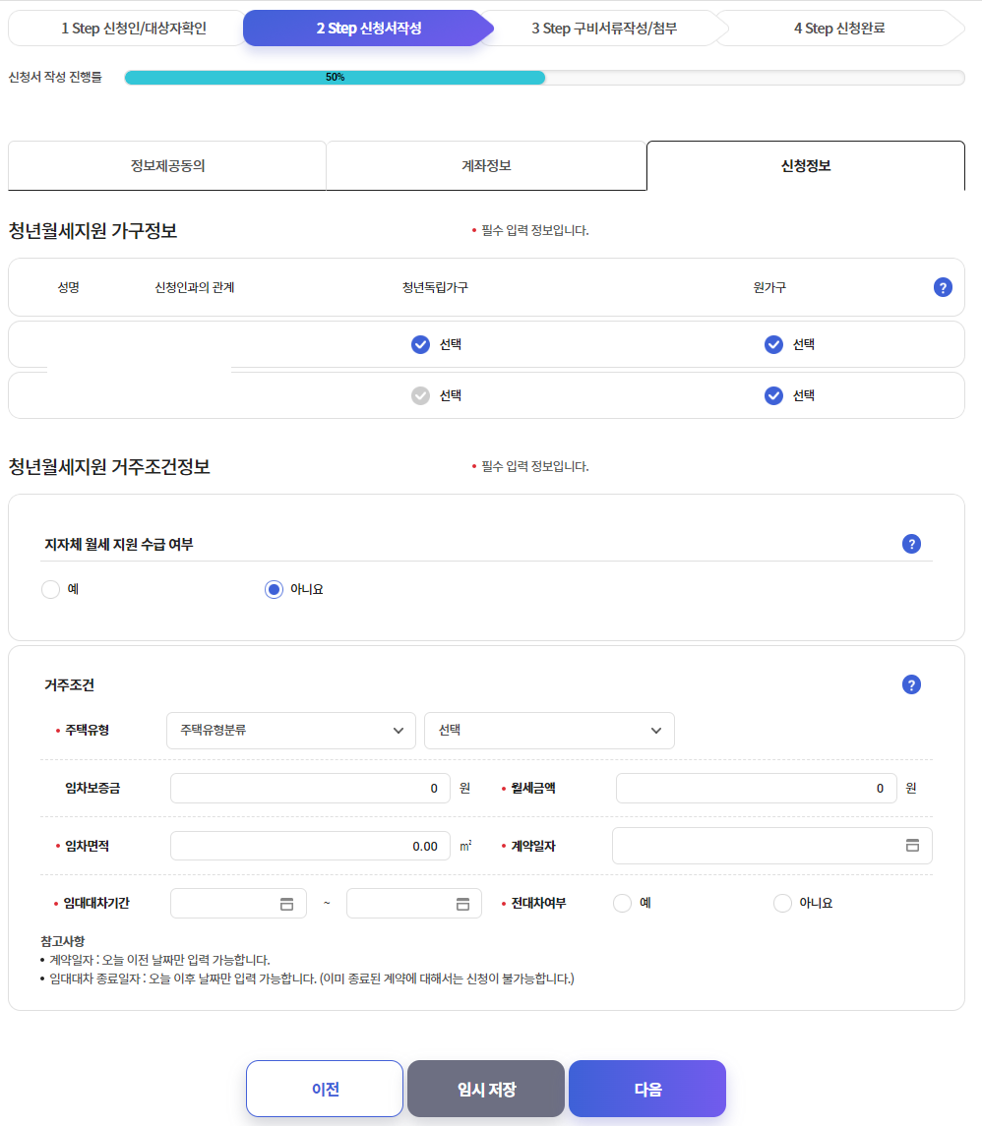Open help tooltip next to 원가구 column
Image resolution: width=982 pixels, height=1126 pixels.
943,286
